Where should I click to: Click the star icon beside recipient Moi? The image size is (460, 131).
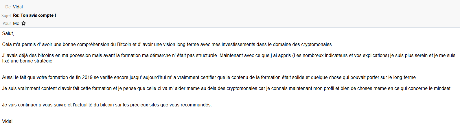click(24, 23)
